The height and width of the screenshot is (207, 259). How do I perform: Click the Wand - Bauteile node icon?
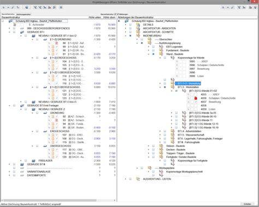tap(161, 54)
